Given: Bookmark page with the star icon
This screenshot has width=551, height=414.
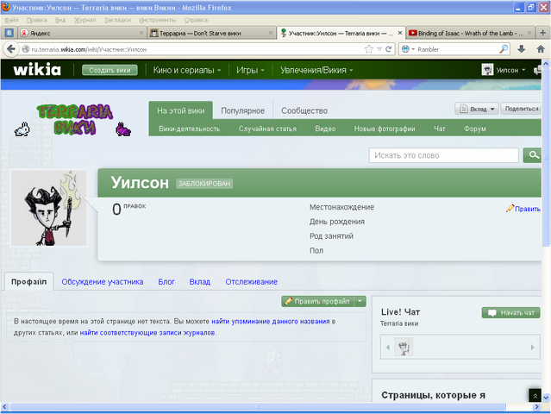Looking at the screenshot, I should point(368,49).
